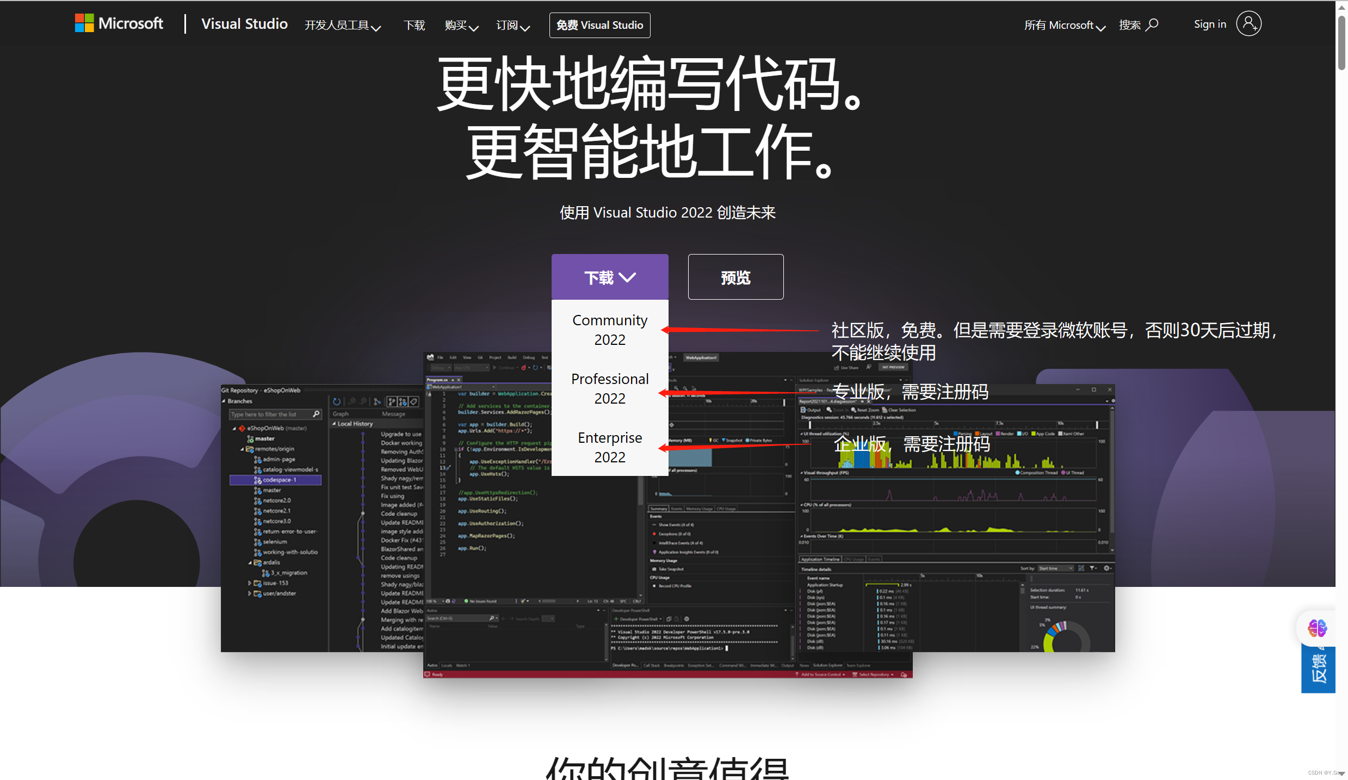Open the Visual Studio home link
The height and width of the screenshot is (780, 1348).
(244, 24)
